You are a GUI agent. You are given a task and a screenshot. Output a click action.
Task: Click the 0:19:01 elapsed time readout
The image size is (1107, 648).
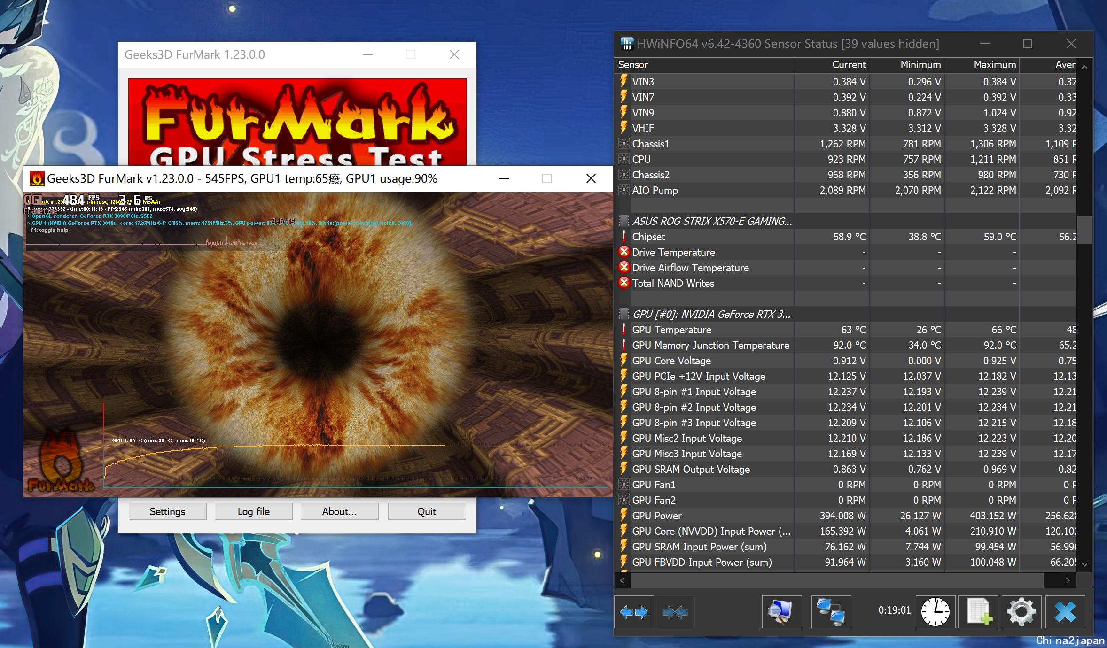point(894,610)
